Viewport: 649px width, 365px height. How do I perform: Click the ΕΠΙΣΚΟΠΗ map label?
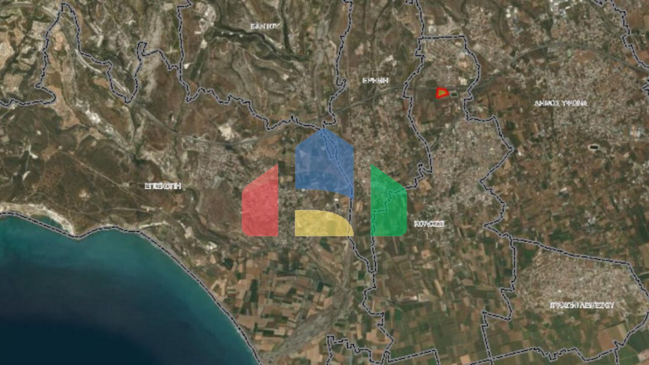(x=163, y=186)
